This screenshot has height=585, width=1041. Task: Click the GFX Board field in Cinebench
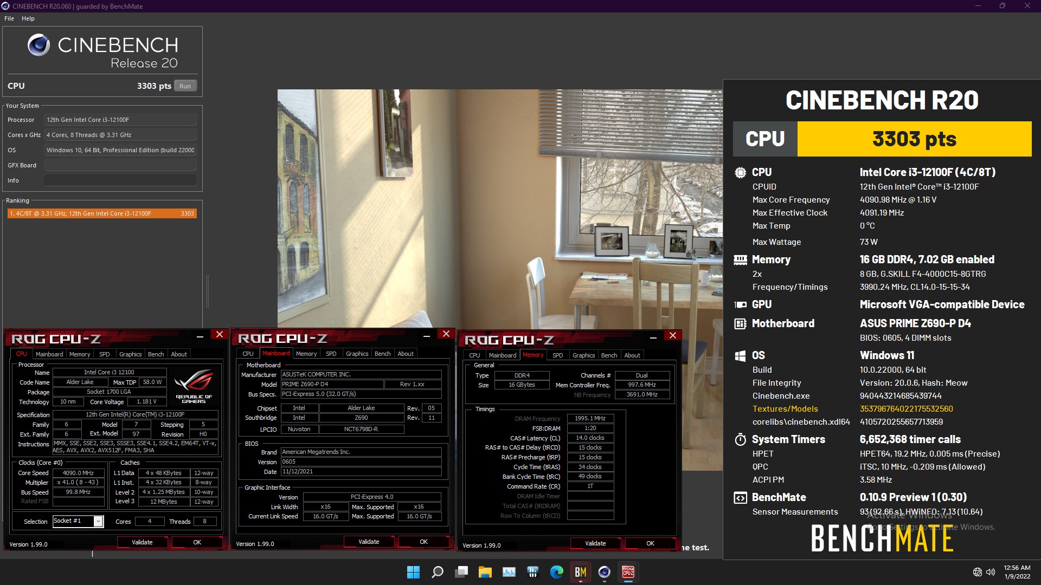point(120,165)
